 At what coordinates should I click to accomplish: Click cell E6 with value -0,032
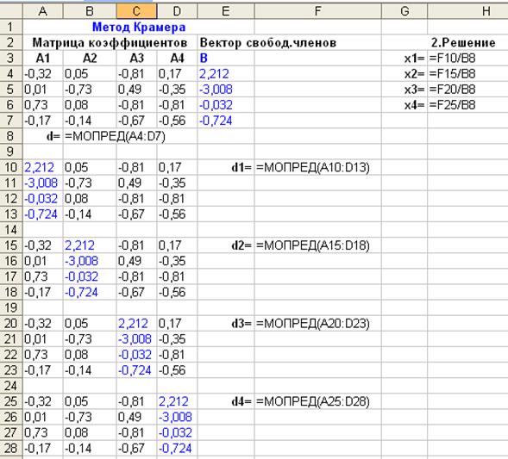click(x=226, y=105)
